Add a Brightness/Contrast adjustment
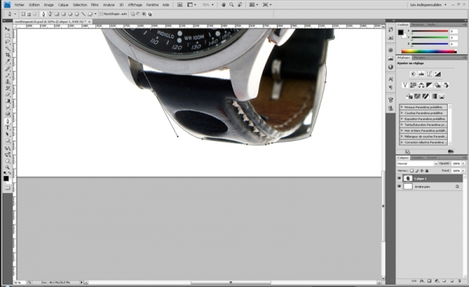This screenshot has width=469, height=287. tap(413, 74)
